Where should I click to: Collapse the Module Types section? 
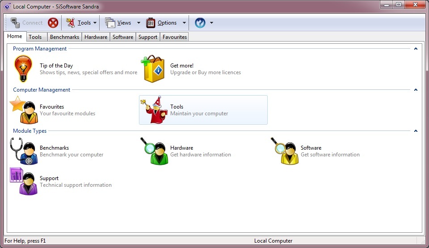tap(416, 131)
